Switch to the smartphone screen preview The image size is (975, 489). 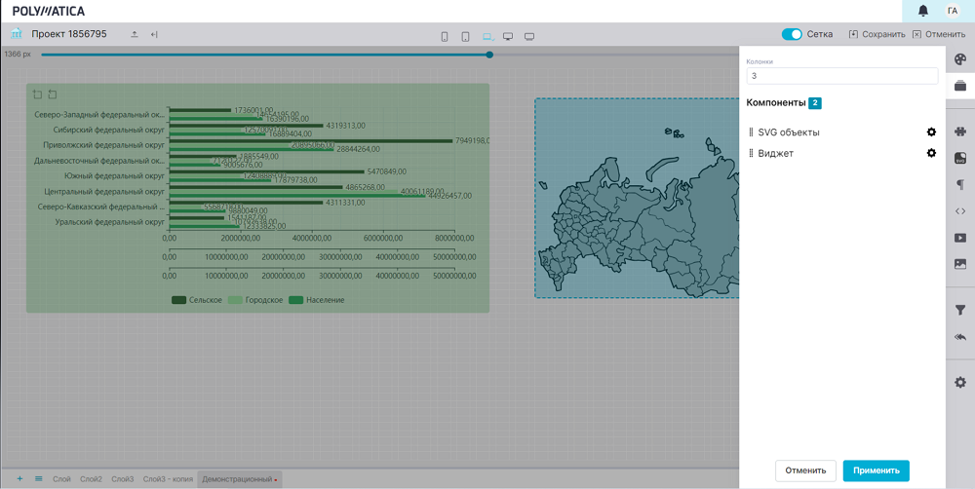tap(445, 36)
